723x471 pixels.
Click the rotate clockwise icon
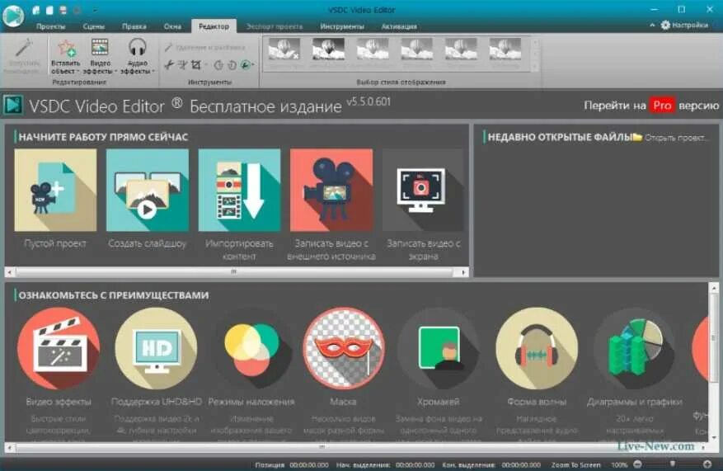(232, 65)
